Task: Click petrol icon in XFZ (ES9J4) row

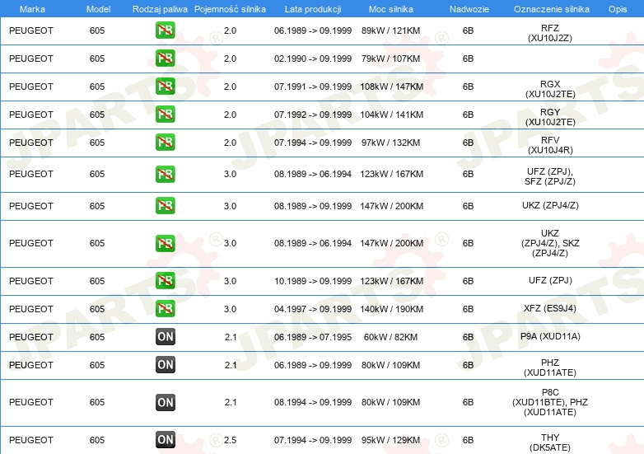Action: tap(165, 308)
